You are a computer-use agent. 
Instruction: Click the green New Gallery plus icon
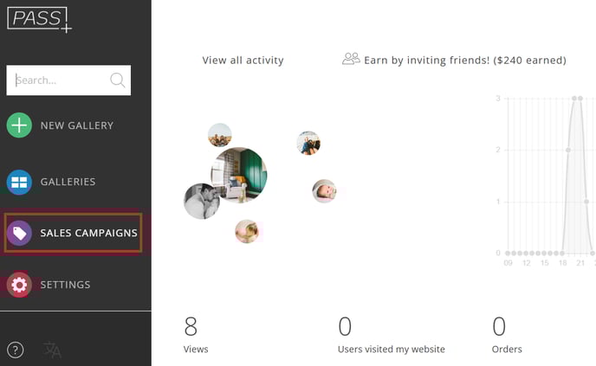point(19,125)
